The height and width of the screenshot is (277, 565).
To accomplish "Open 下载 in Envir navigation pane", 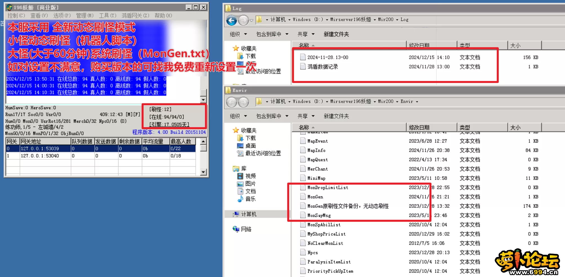I will (x=246, y=138).
